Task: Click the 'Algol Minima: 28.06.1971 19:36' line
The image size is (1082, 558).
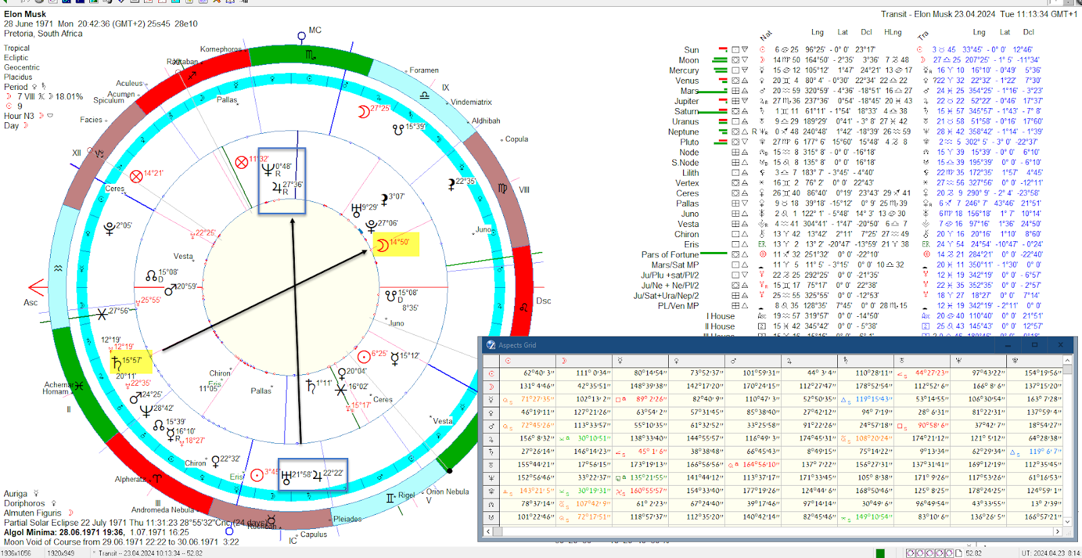Action: tap(64, 532)
